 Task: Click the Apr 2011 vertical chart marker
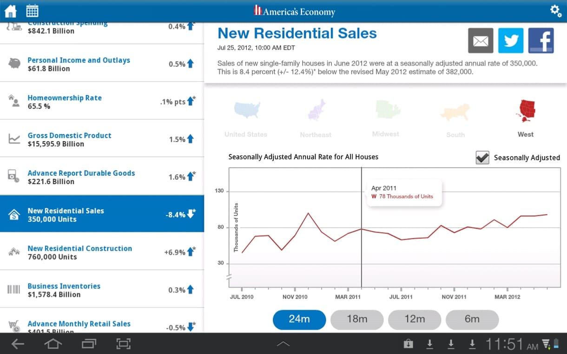(362, 228)
